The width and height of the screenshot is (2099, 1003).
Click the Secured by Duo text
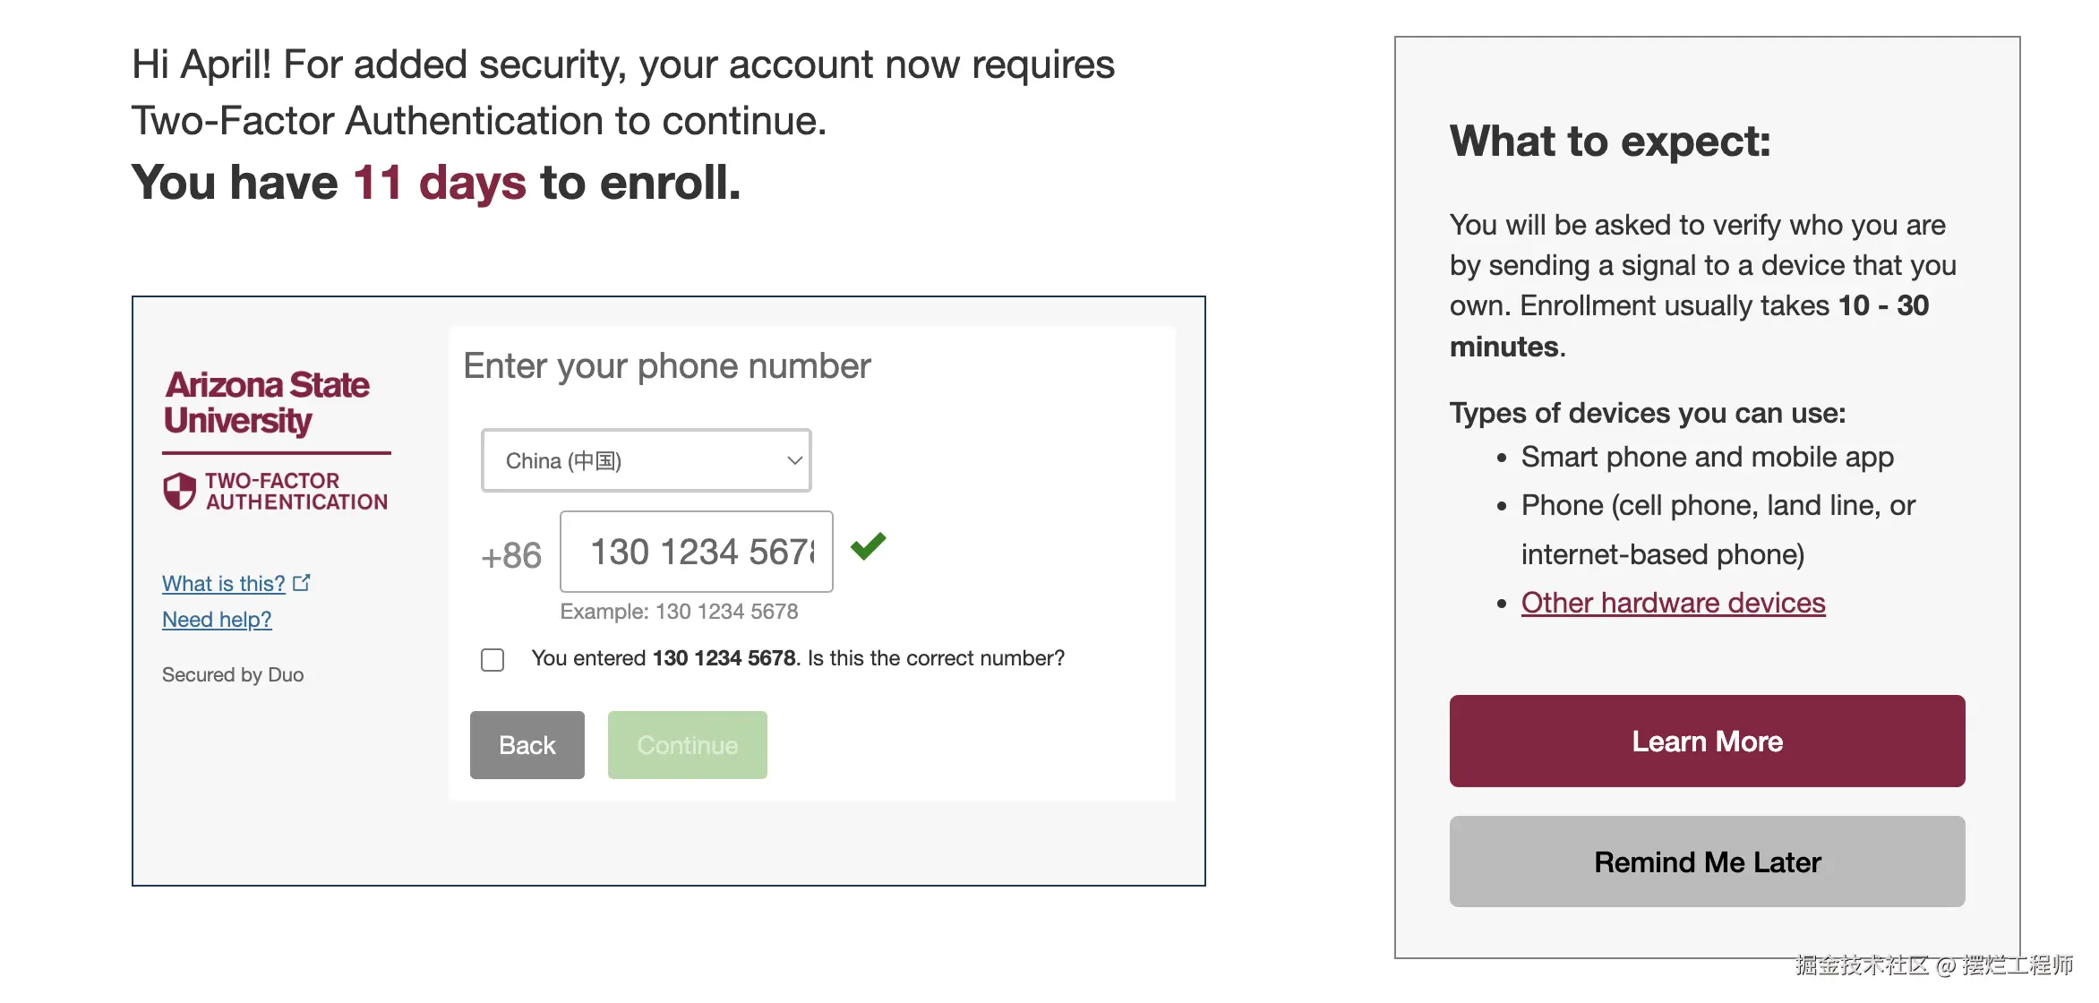point(233,675)
